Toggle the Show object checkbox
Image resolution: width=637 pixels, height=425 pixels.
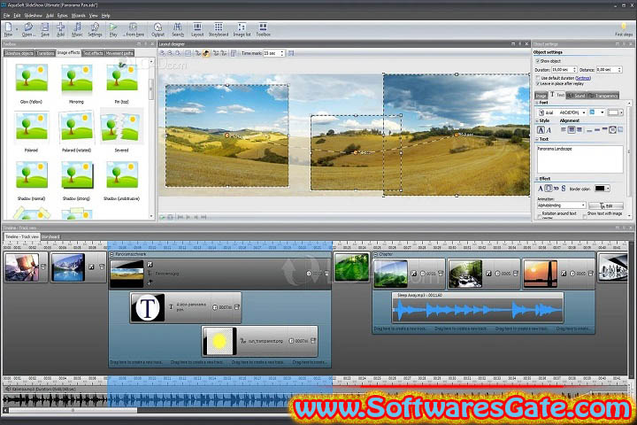click(x=538, y=61)
